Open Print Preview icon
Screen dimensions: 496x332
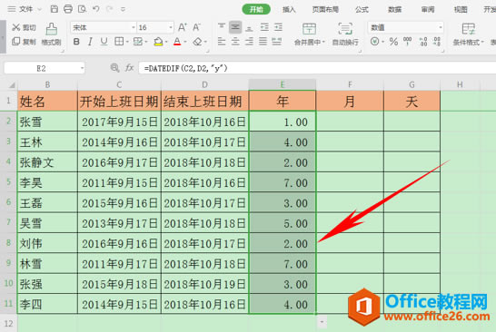83,9
